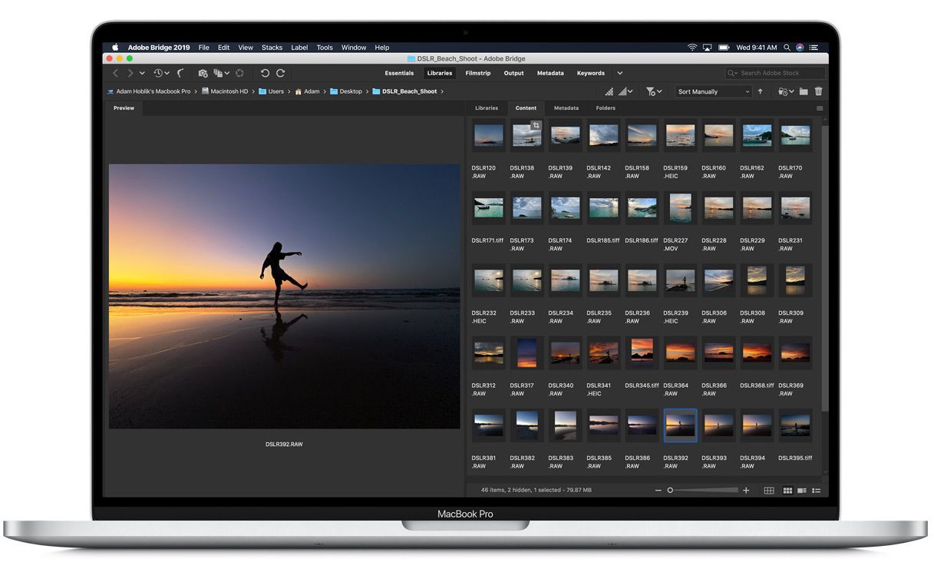This screenshot has width=934, height=572.
Task: Rotate image 90° clockwise
Action: [281, 73]
